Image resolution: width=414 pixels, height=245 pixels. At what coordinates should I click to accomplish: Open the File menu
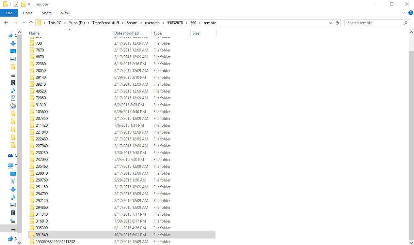click(x=9, y=13)
